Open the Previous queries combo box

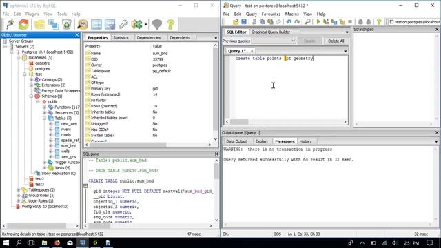click(274, 41)
